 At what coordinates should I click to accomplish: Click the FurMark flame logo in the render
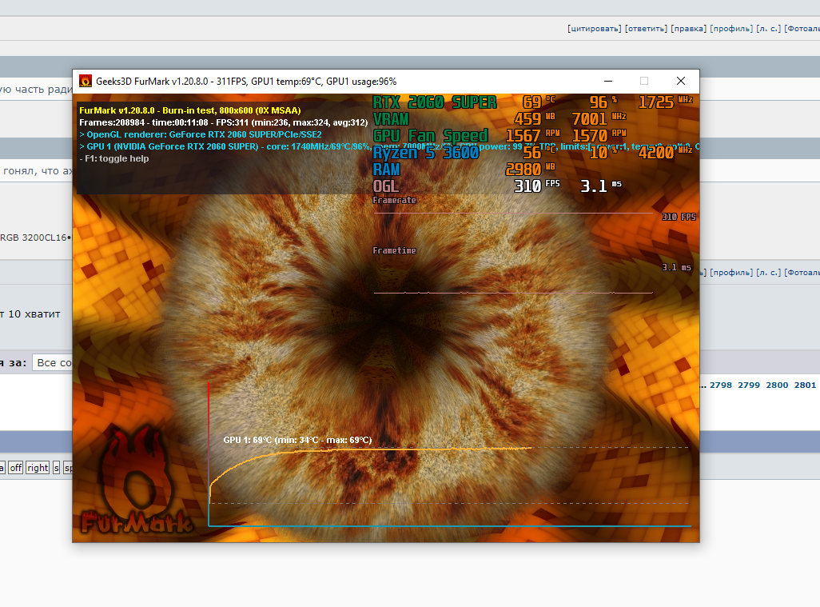pyautogui.click(x=136, y=481)
